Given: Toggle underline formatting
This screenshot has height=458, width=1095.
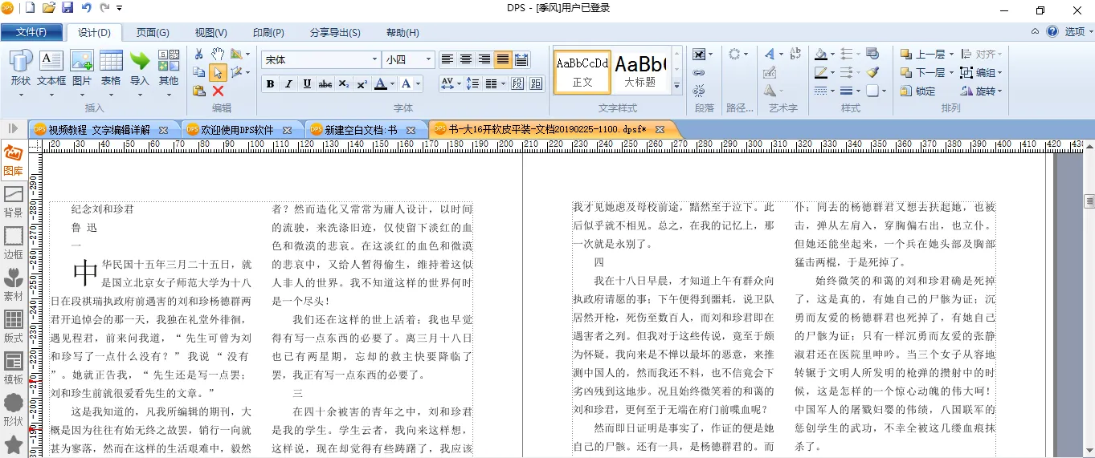Looking at the screenshot, I should [307, 84].
